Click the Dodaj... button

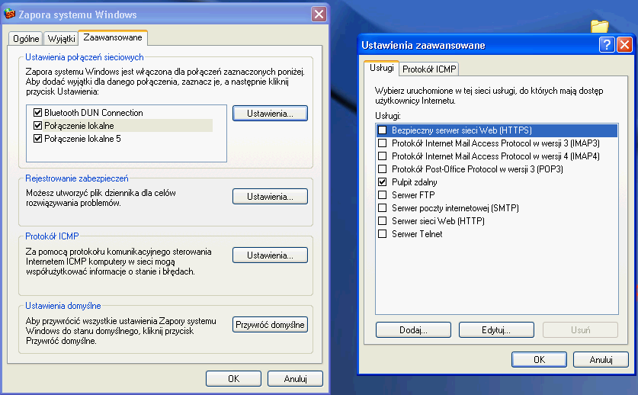(413, 330)
